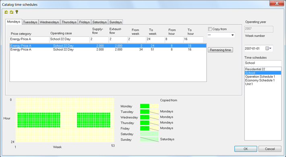Image resolution: width=286 pixels, height=157 pixels.
Task: Select Residential 22 in Time schedules list
Action: point(263,69)
